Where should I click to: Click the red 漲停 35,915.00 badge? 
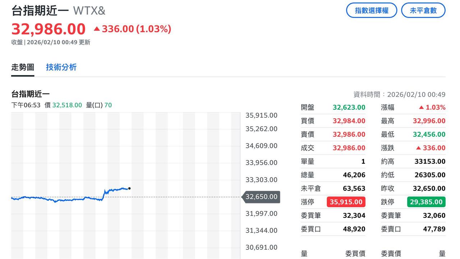346,202
